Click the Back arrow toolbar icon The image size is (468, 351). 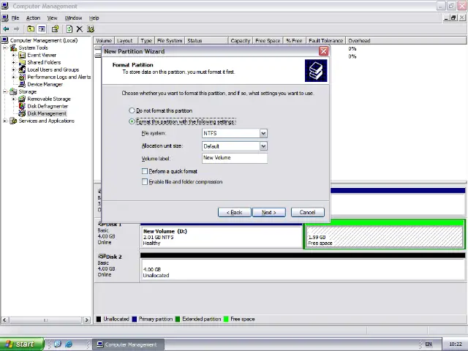6,29
